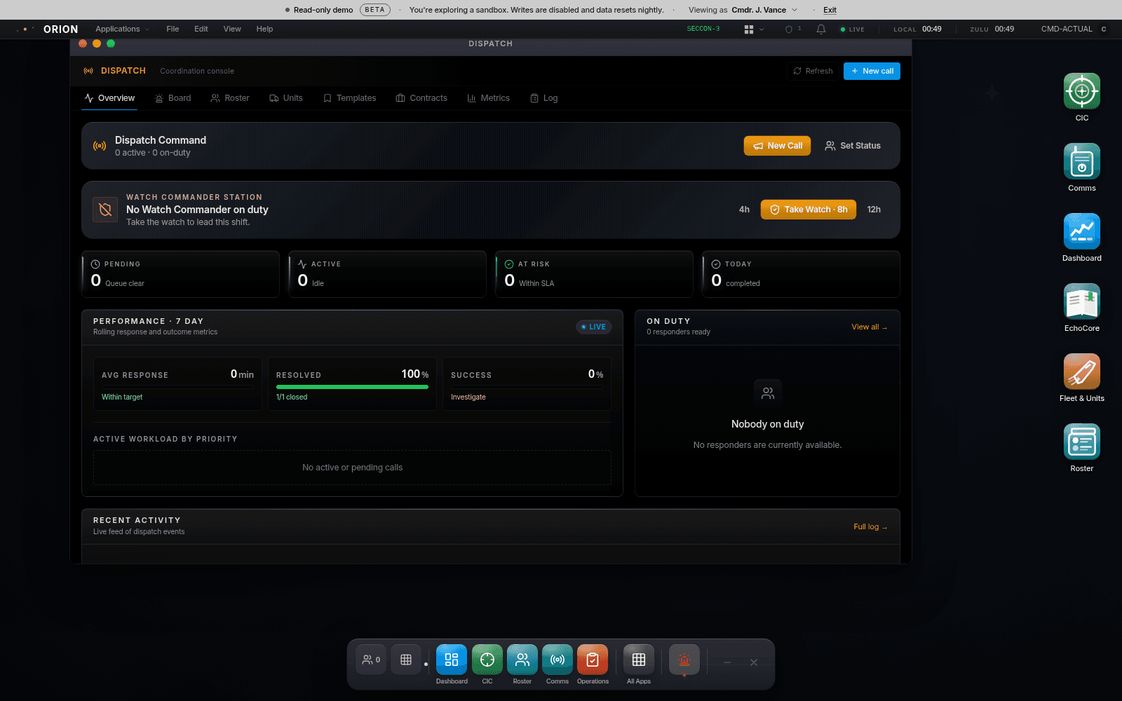The image size is (1122, 701).
Task: Open the Full log link
Action: point(870,527)
